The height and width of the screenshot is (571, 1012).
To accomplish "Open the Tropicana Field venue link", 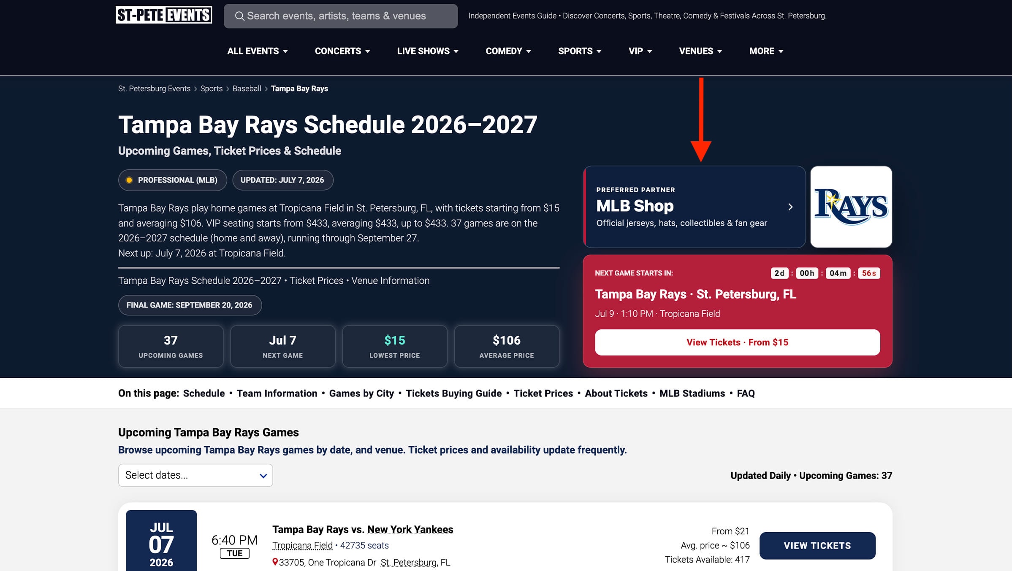I will pyautogui.click(x=302, y=545).
